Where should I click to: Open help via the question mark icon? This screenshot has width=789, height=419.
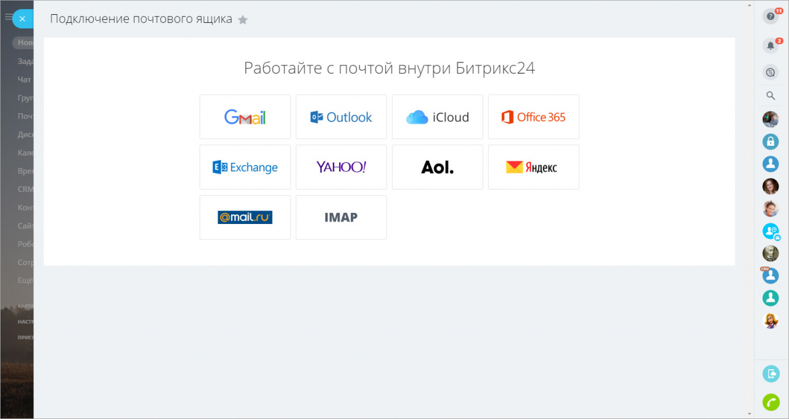[x=771, y=17]
